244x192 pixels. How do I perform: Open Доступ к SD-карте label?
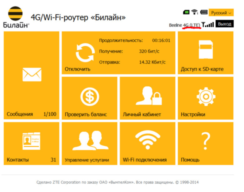202,69
